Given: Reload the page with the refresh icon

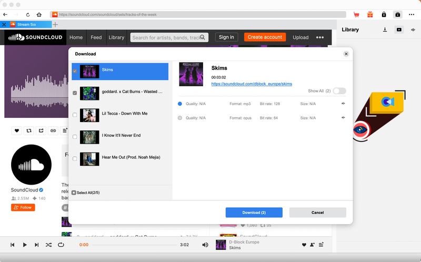Looking at the screenshot, I should pos(28,15).
